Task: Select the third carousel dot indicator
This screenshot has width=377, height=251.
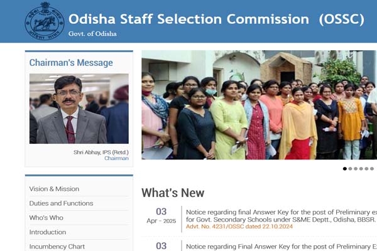Action: (356, 169)
